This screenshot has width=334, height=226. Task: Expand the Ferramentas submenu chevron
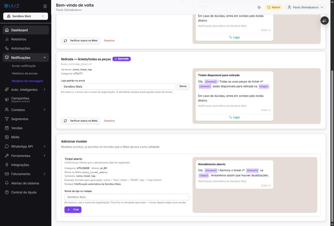click(x=45, y=156)
